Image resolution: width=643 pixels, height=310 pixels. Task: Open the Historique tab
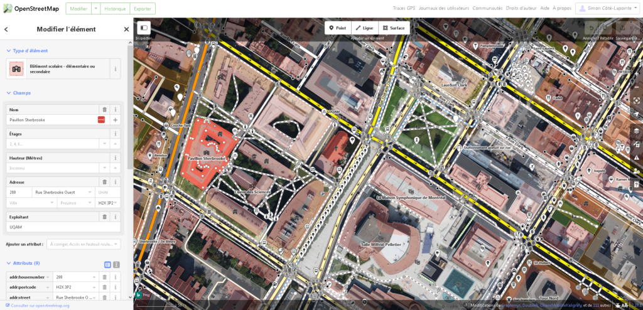click(x=115, y=8)
